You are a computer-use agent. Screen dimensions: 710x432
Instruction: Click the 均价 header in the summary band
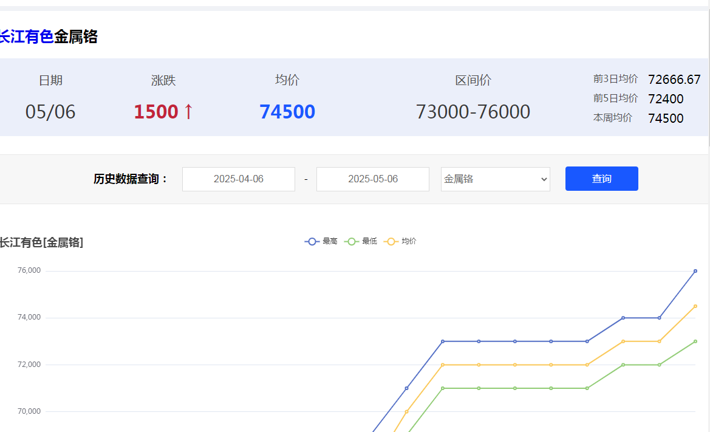click(287, 80)
